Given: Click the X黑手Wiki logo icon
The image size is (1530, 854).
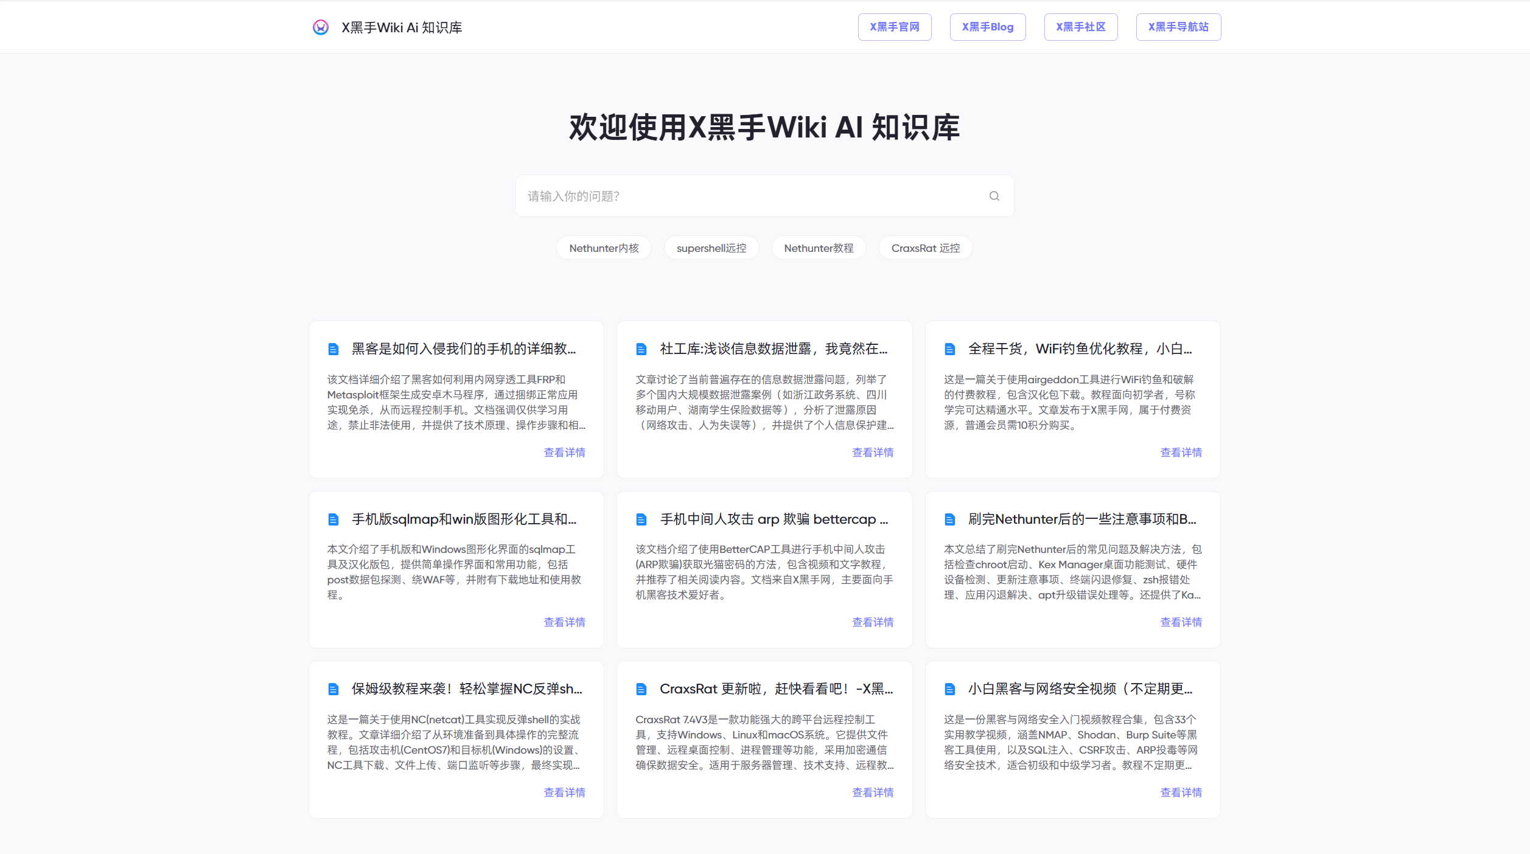Looking at the screenshot, I should click(321, 27).
